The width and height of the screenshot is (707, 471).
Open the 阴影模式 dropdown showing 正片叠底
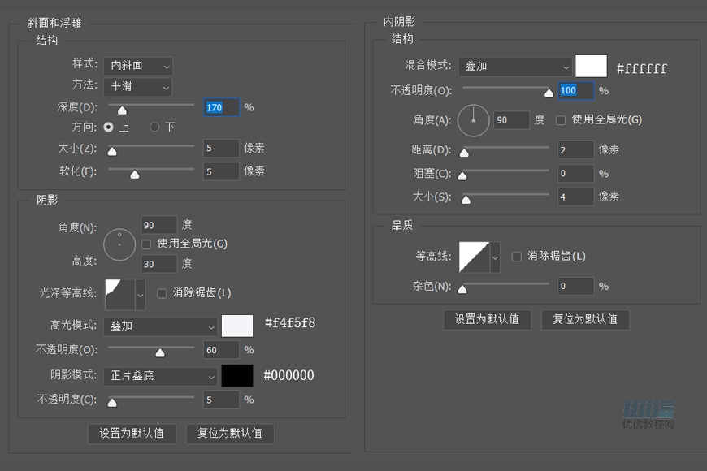160,377
